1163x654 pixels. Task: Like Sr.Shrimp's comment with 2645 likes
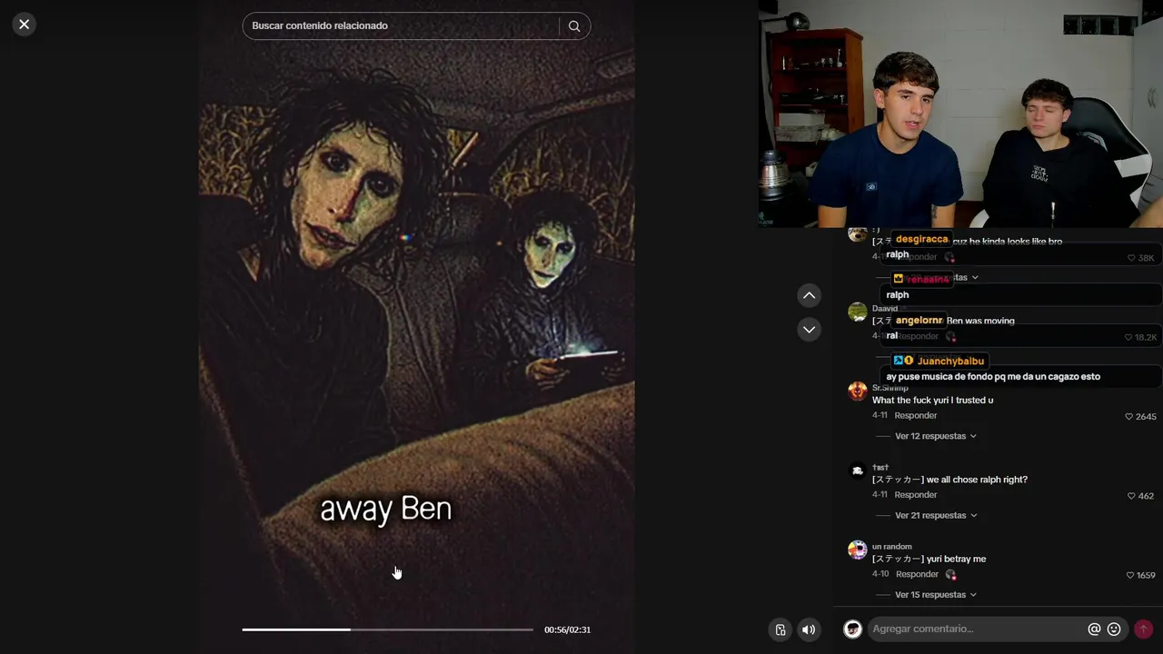point(1129,417)
